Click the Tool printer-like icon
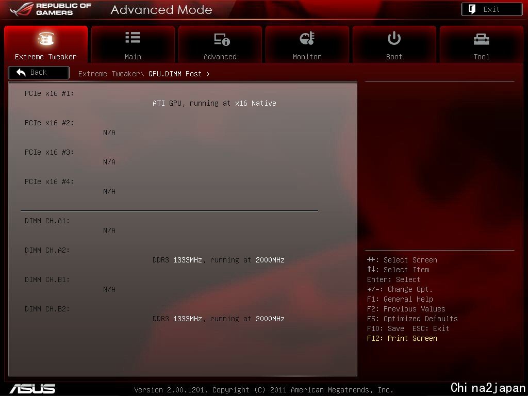The width and height of the screenshot is (528, 396). tap(482, 39)
